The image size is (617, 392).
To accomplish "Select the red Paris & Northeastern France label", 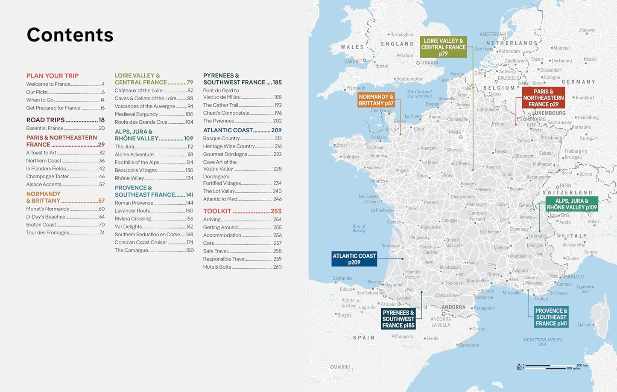I will [x=543, y=98].
